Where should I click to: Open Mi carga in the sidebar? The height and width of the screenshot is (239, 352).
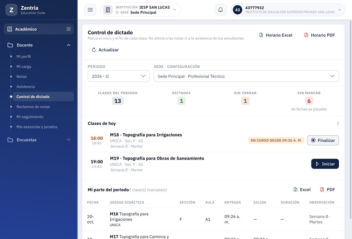[24, 66]
